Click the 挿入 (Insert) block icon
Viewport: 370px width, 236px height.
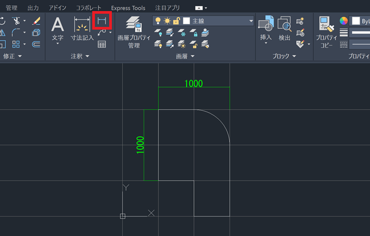pos(266,29)
